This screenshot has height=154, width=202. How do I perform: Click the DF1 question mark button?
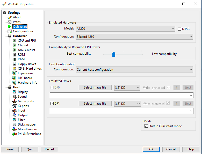[x=177, y=104]
